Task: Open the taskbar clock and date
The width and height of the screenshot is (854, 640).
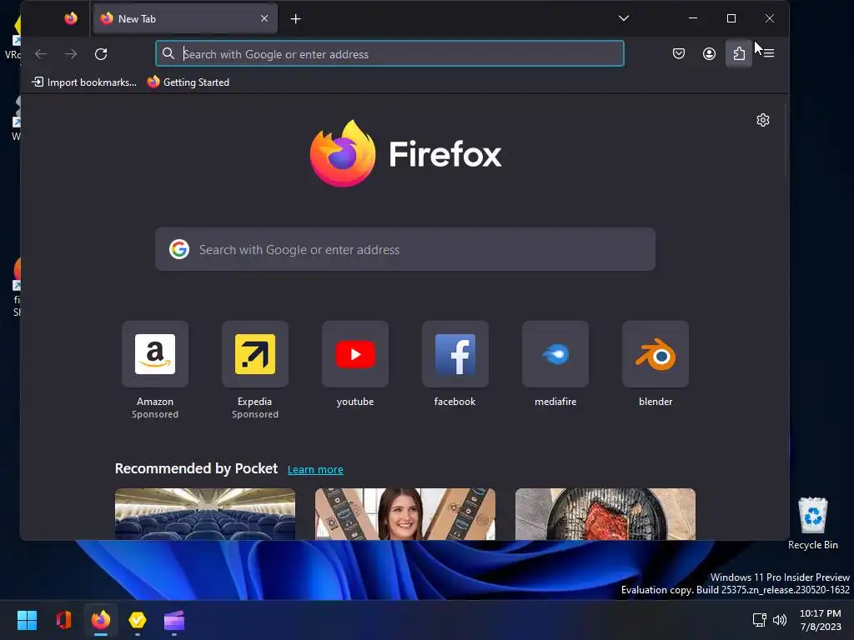Action: click(821, 620)
